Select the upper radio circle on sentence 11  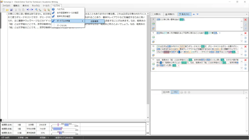[245, 65]
